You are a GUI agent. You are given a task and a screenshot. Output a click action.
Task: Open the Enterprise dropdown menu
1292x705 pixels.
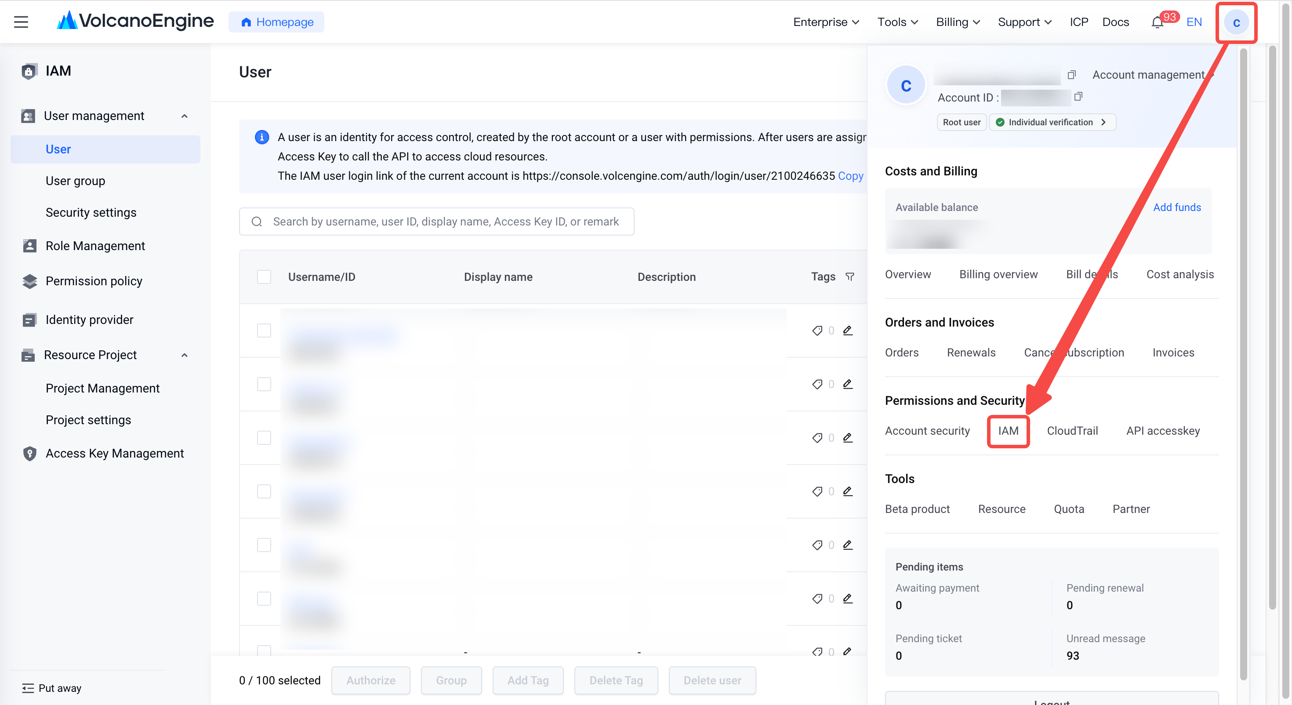[x=826, y=22]
